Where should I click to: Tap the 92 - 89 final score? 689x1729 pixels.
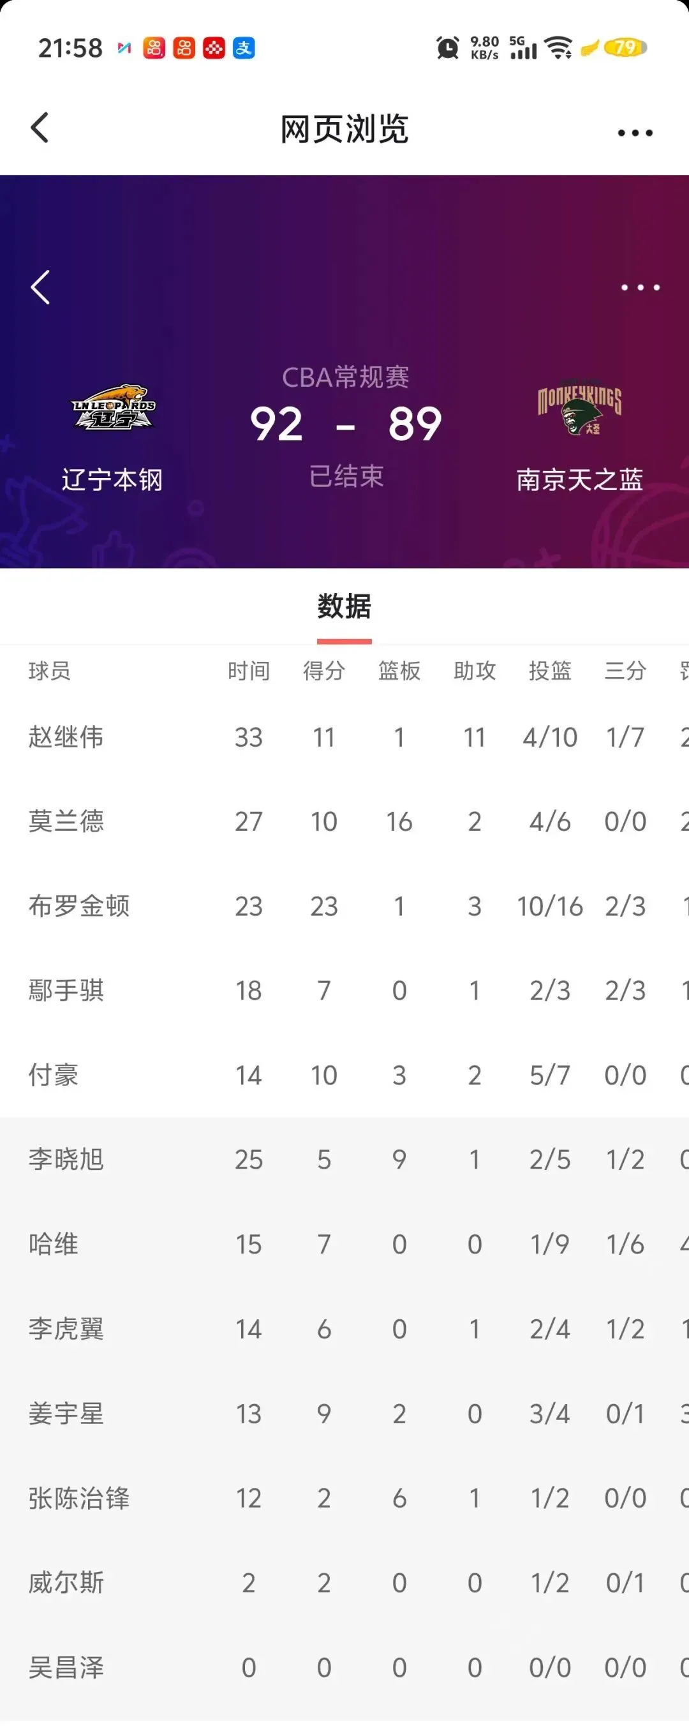point(346,424)
